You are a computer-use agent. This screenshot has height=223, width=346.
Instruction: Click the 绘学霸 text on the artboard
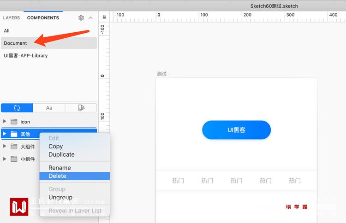pyautogui.click(x=297, y=207)
